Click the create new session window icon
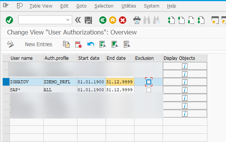This screenshot has width=226, height=142. 215,20
